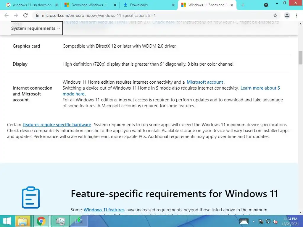Click the 'High definition (720p) display' text
The image size is (303, 227).
tap(149, 64)
